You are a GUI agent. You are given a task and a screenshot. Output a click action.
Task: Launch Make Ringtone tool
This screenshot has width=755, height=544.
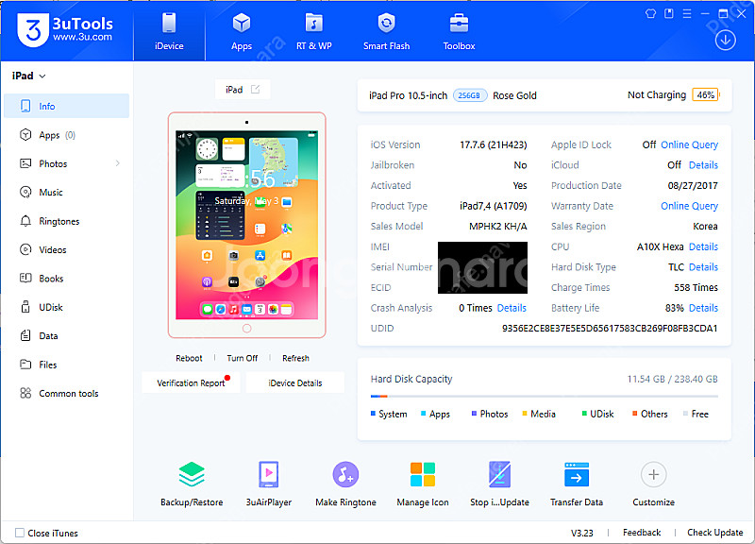[x=345, y=484]
